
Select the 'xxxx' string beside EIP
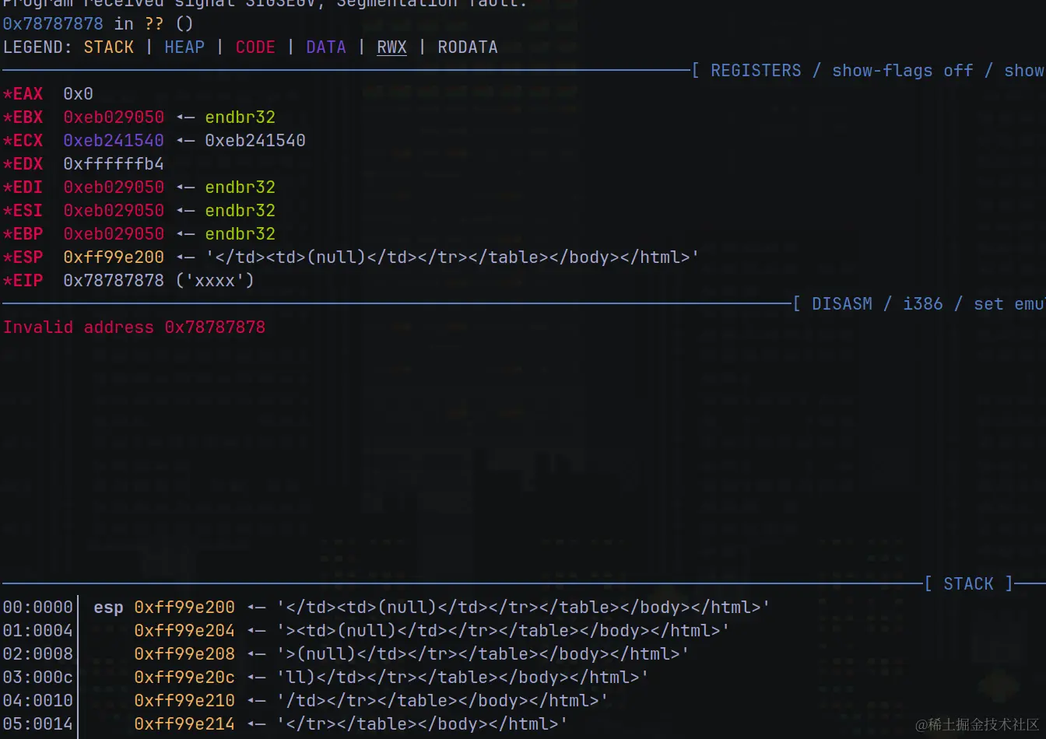(215, 281)
